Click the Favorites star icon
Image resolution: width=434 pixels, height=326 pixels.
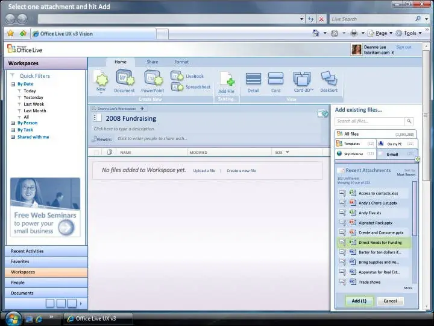[10, 34]
